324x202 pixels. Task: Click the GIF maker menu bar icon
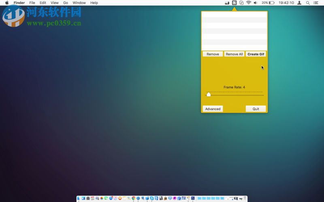tap(234, 3)
